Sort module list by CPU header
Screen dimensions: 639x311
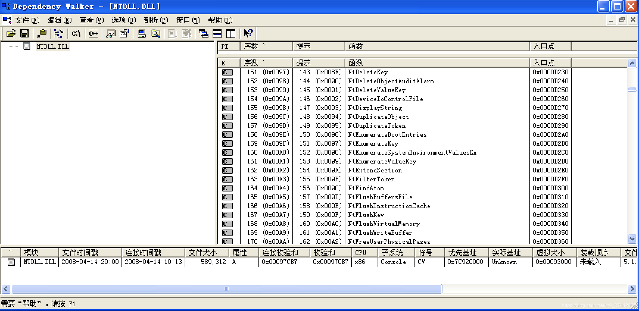[x=365, y=252]
